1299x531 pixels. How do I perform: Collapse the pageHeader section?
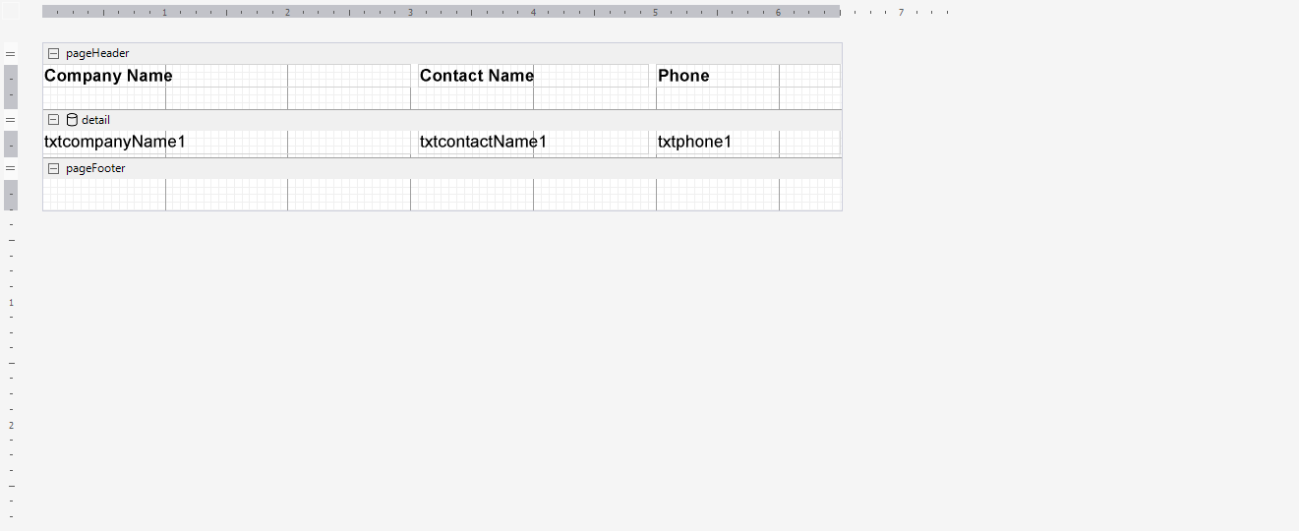[x=54, y=53]
